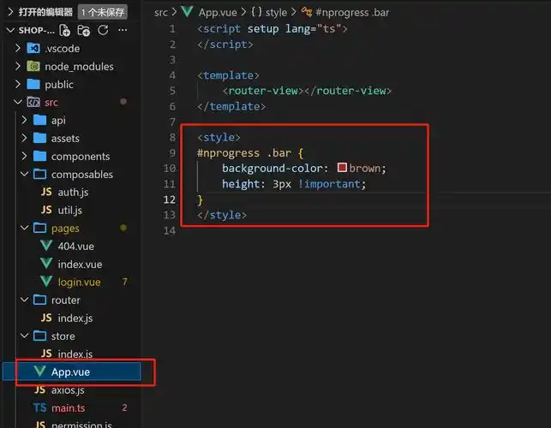Screen dimensions: 551x428
Task: Click the JS icon beside util.js
Action: [x=46, y=210]
